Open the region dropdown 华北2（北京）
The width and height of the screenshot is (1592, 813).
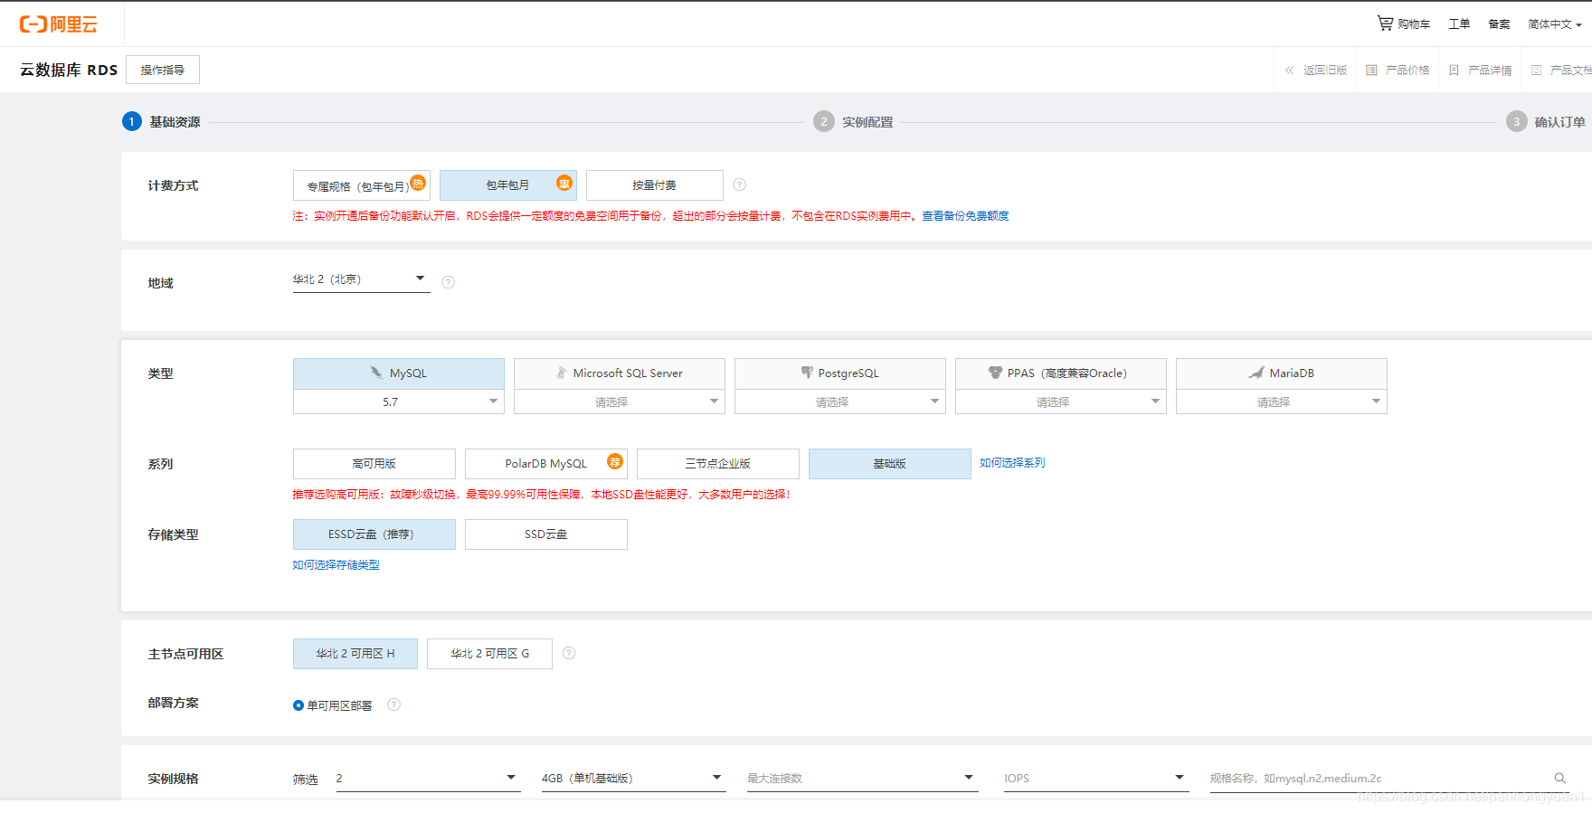click(362, 279)
